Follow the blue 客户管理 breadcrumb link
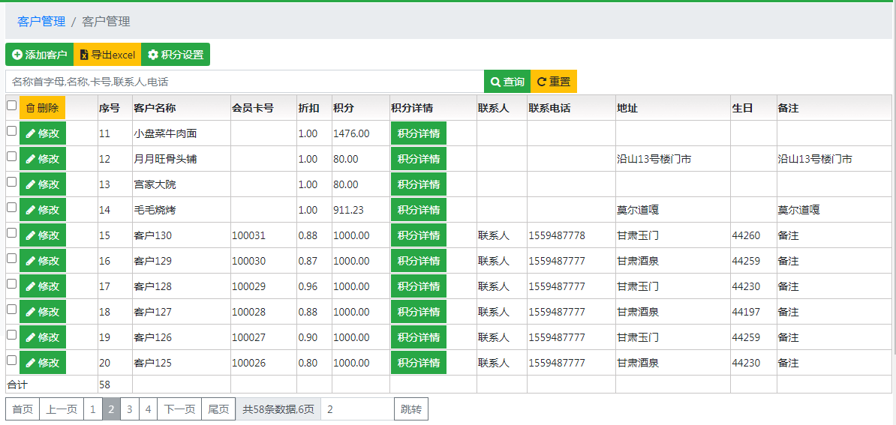 tap(41, 22)
